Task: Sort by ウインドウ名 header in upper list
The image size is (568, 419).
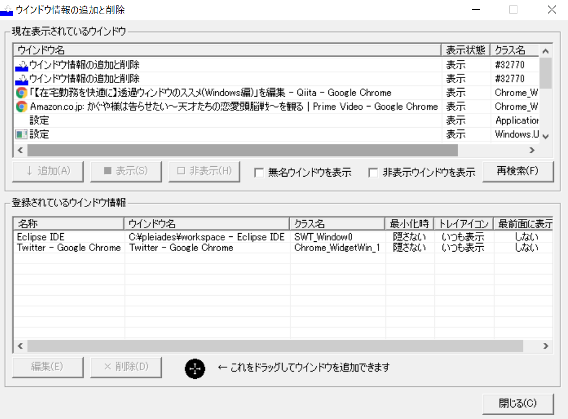Action: (227, 49)
